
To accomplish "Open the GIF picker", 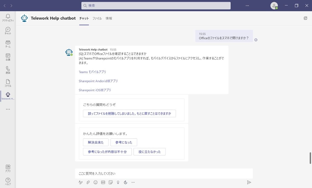I will click(103, 182).
